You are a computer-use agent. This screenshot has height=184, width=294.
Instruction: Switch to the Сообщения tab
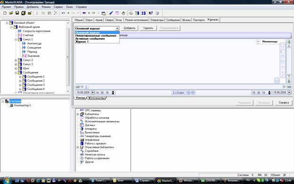point(173,20)
